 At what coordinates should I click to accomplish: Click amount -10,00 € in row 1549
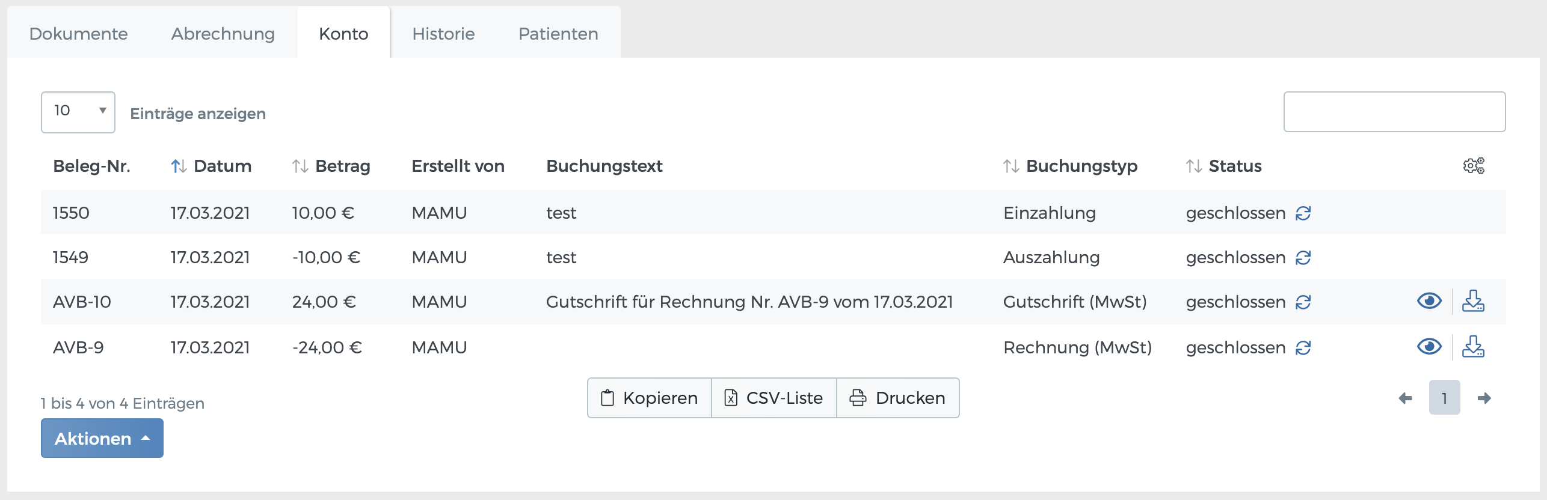click(x=326, y=257)
